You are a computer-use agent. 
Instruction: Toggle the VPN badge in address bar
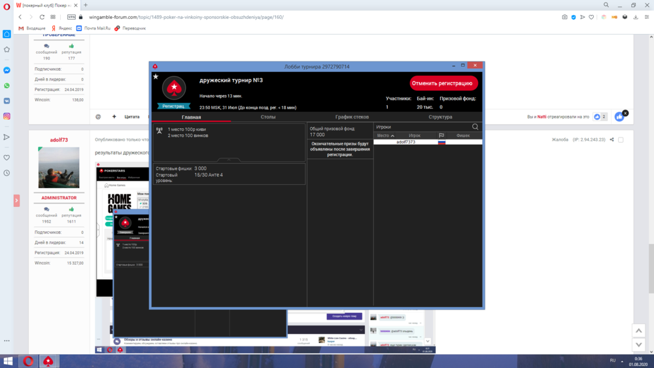[71, 17]
